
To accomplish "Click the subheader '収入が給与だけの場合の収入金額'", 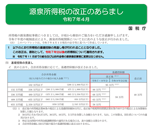I will [x=49, y=78].
